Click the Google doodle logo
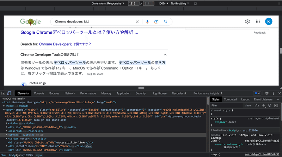 pyautogui.click(x=30, y=22)
